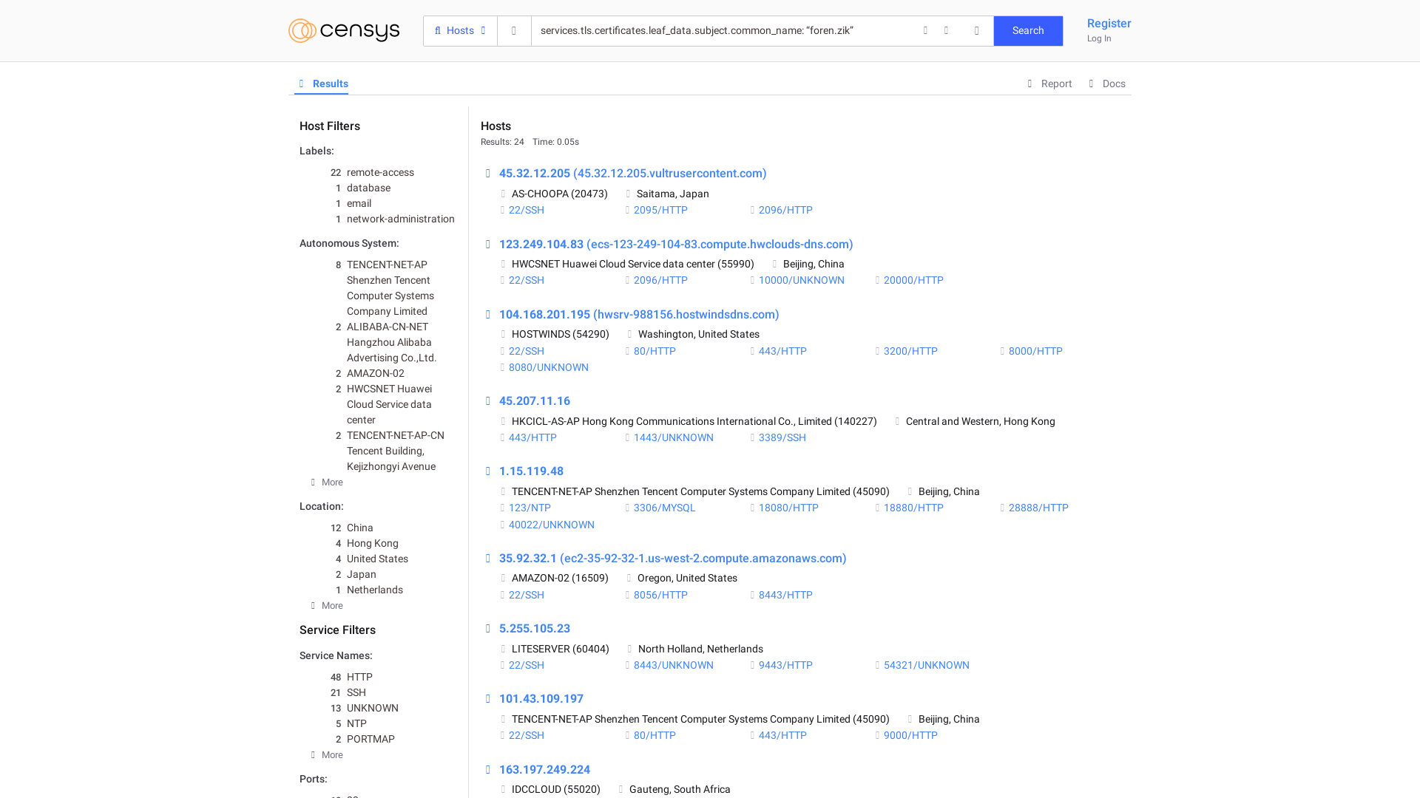Open the Hosts dropdown filter
The image size is (1420, 798).
point(459,30)
